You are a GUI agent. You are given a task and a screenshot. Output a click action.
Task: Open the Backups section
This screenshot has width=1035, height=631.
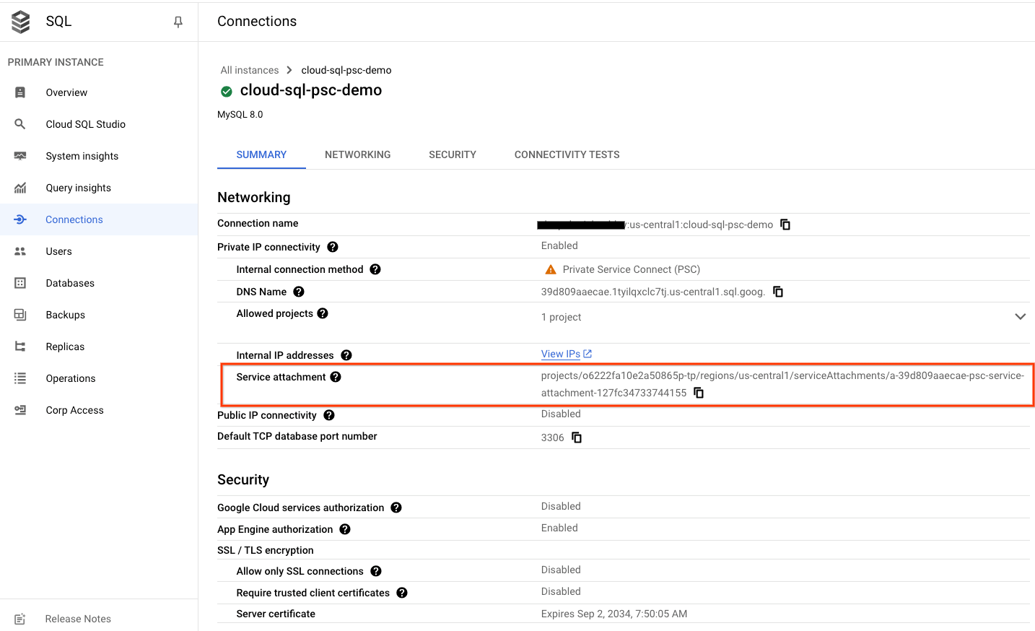(x=65, y=315)
